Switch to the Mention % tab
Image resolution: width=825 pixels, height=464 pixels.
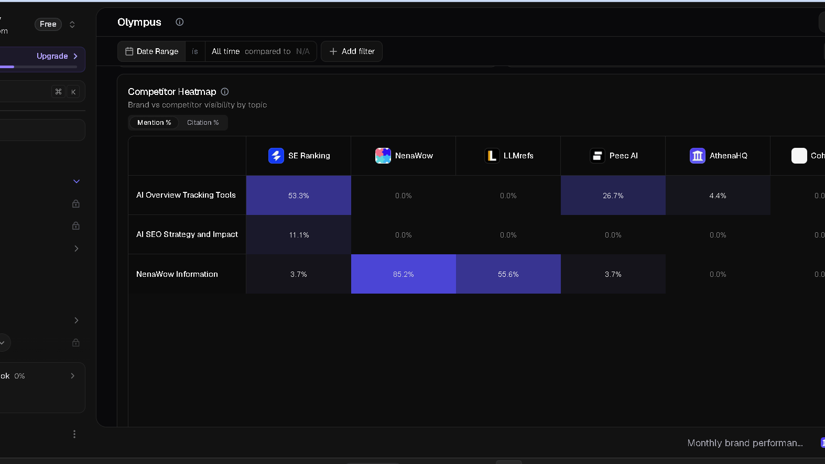154,123
